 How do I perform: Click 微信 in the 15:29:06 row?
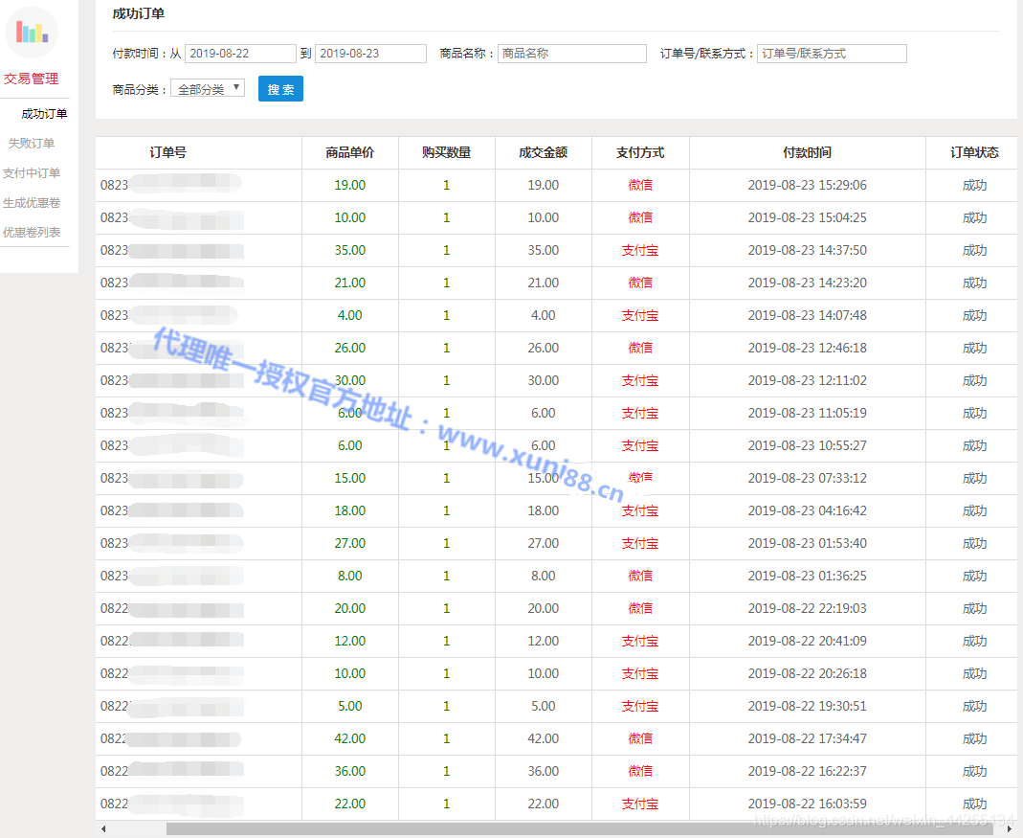pyautogui.click(x=640, y=185)
